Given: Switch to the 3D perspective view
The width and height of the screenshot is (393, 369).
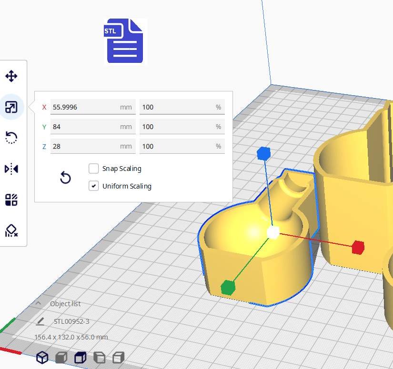Looking at the screenshot, I should 42,357.
